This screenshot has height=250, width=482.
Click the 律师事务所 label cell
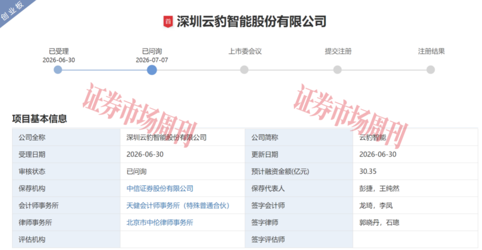(x=66, y=223)
